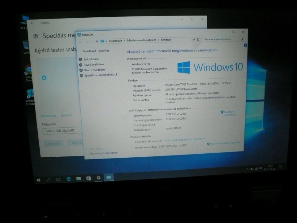This screenshot has height=223, width=297.
Task: Click the Alkalmaz button in Gépház
Action: coord(54,143)
